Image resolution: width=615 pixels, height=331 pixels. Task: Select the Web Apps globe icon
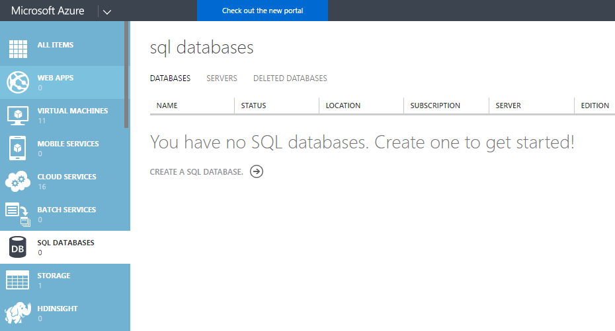point(18,82)
